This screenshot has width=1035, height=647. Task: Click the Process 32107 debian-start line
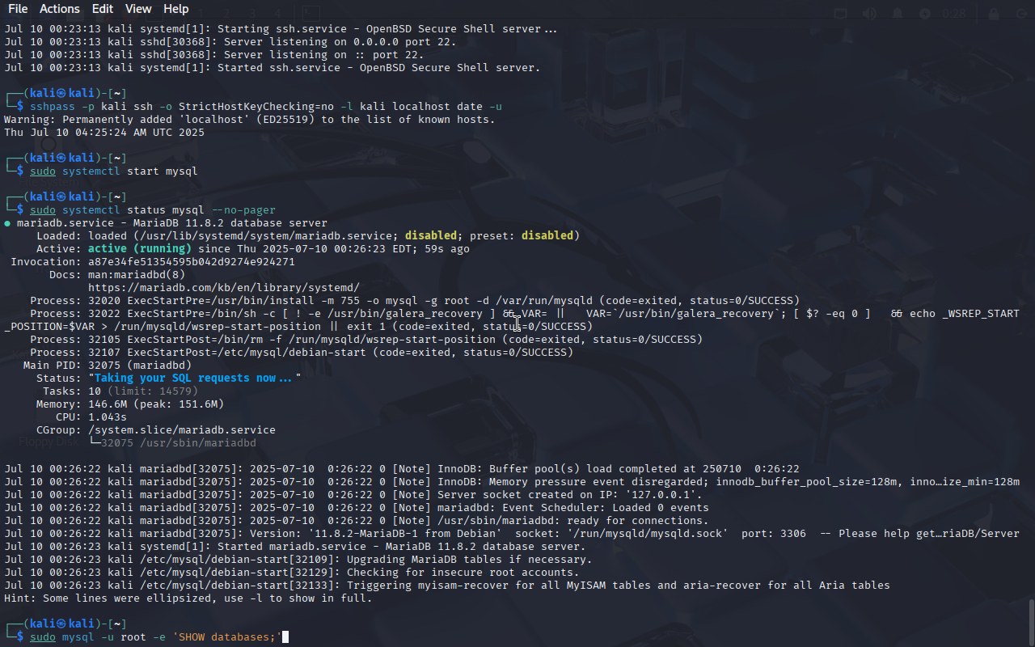tap(302, 353)
